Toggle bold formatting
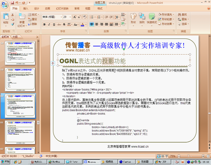This screenshot has width=211, height=165. [x=44, y=24]
